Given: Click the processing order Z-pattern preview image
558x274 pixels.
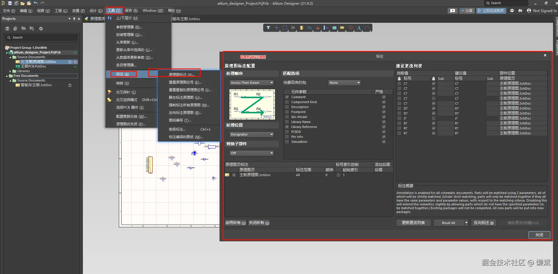Looking at the screenshot, I should pyautogui.click(x=252, y=104).
